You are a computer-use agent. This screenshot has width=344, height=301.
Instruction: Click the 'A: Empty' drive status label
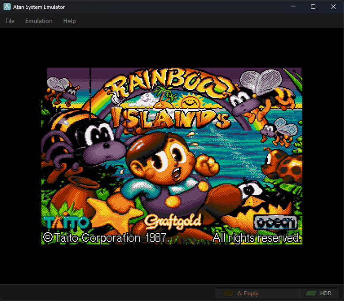click(248, 293)
